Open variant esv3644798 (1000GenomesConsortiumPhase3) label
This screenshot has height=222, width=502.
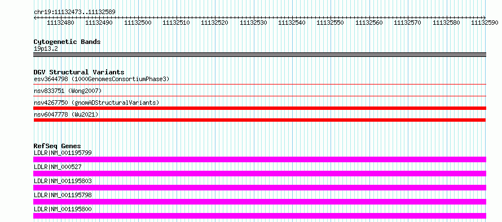click(102, 79)
